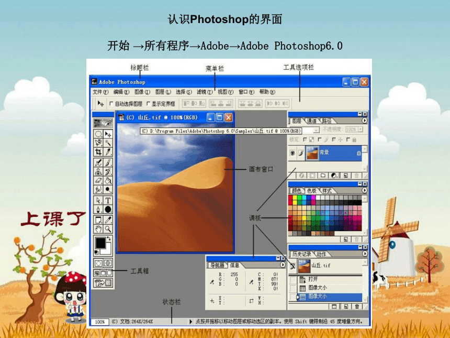The height and width of the screenshot is (338, 450).
Task: Choose the Magic Wand tool
Action: point(108,143)
